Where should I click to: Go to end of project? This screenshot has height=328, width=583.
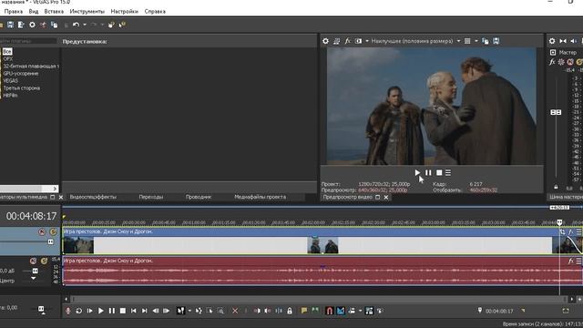(144, 311)
